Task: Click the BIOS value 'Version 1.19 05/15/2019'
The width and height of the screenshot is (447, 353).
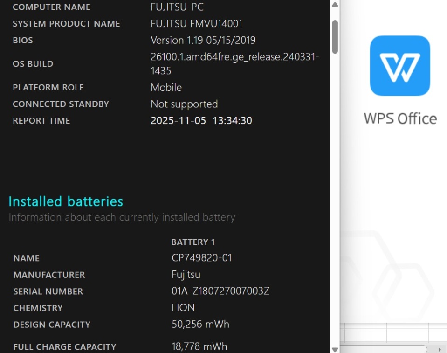Action: click(203, 40)
